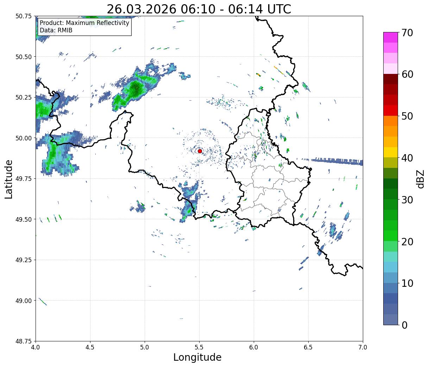The image size is (429, 366).
Task: Click the bright green colorbar segment above 20
Action: (x=391, y=236)
